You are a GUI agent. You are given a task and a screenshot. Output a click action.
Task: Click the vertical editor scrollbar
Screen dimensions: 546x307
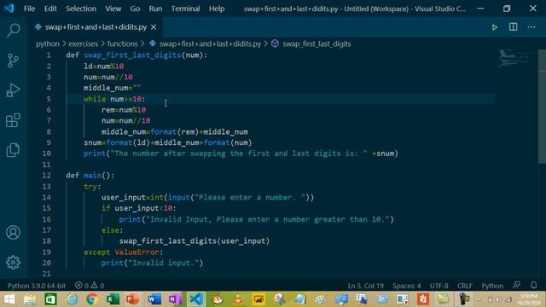[x=543, y=106]
